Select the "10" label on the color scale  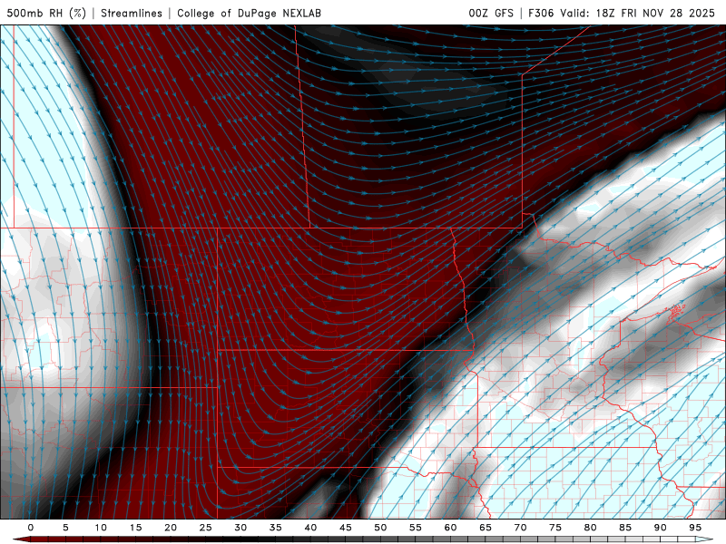coord(101,528)
